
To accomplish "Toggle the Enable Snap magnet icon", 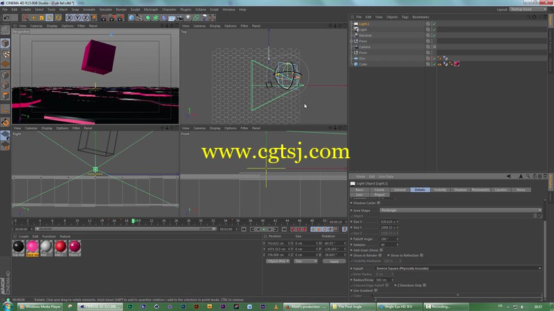I will click(6, 122).
